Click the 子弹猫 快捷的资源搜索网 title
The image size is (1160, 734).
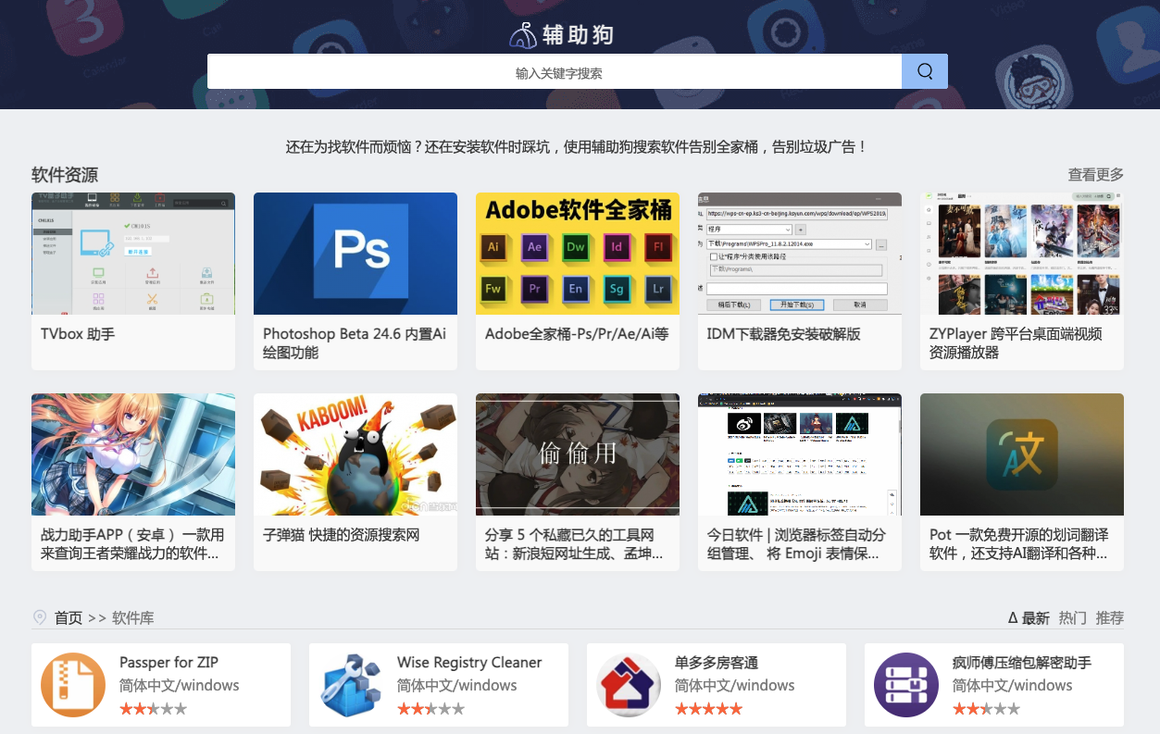(x=342, y=534)
